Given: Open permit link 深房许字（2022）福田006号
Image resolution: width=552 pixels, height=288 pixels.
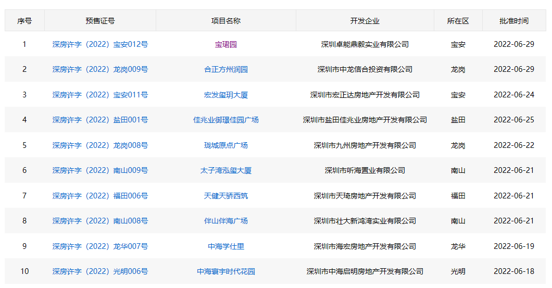Looking at the screenshot, I should click(x=100, y=196).
